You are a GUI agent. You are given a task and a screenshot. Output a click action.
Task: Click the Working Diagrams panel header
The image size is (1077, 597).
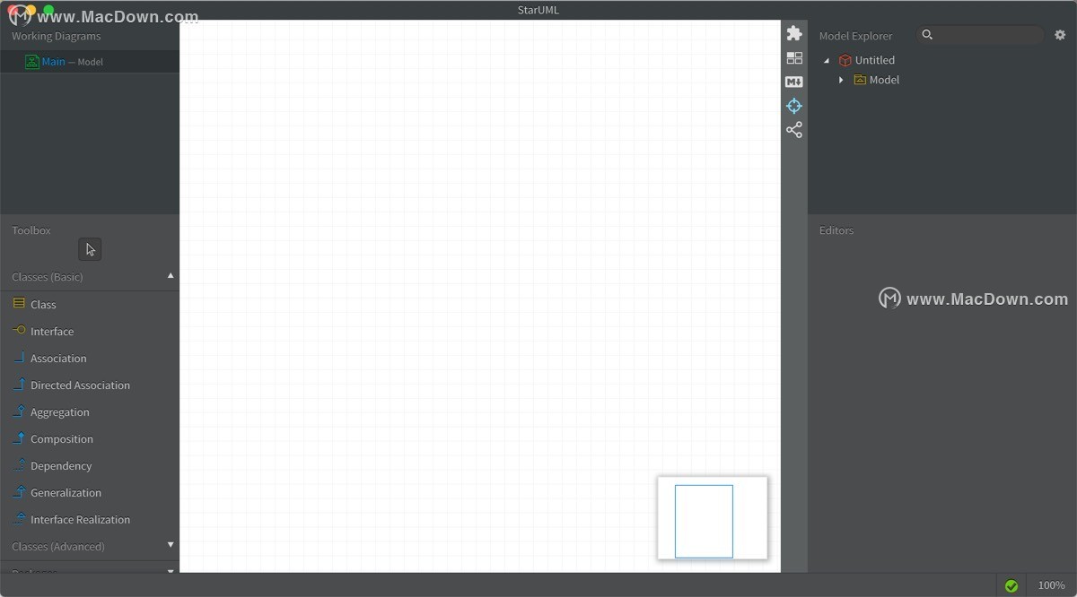pyautogui.click(x=56, y=36)
